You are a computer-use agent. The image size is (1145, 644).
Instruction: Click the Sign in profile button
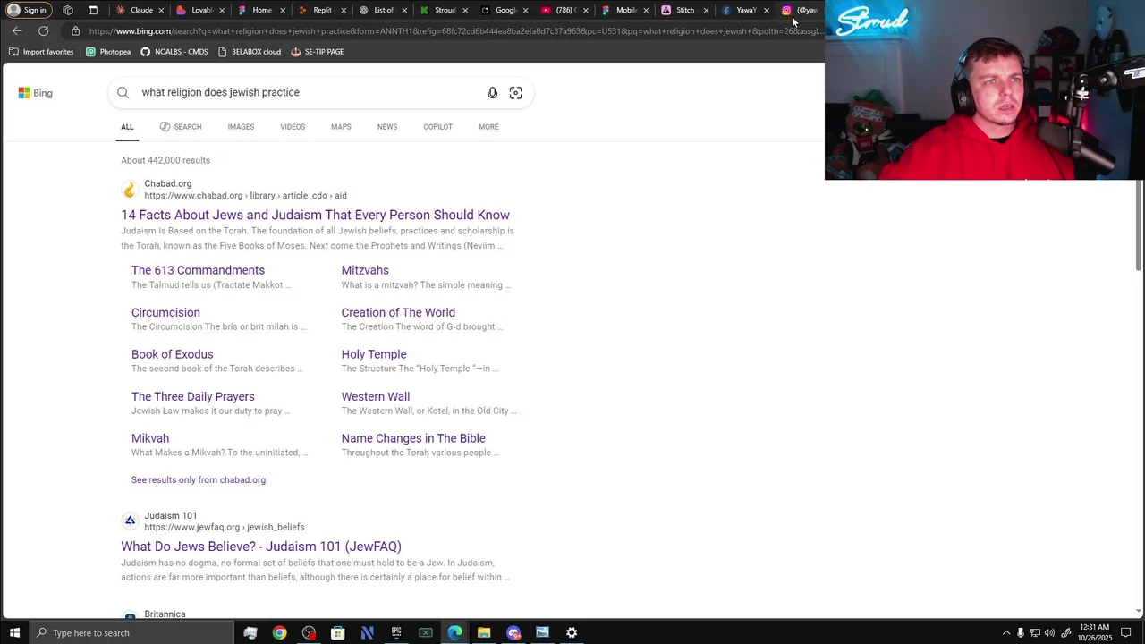27,10
